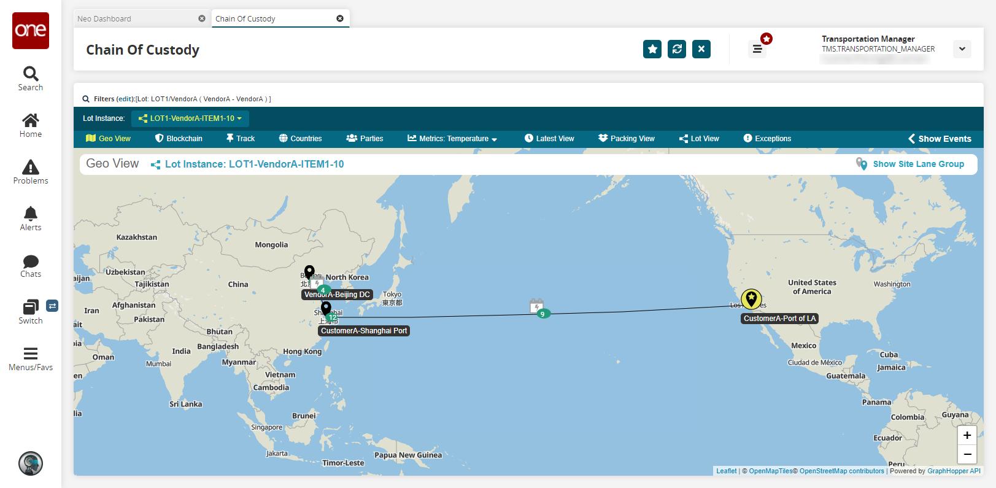
Task: Click the filters edit link
Action: coord(126,99)
